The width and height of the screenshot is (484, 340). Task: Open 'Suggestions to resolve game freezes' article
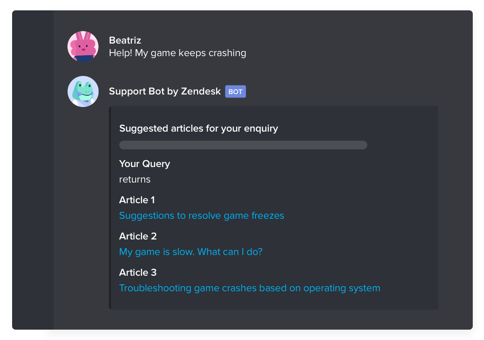[201, 215]
